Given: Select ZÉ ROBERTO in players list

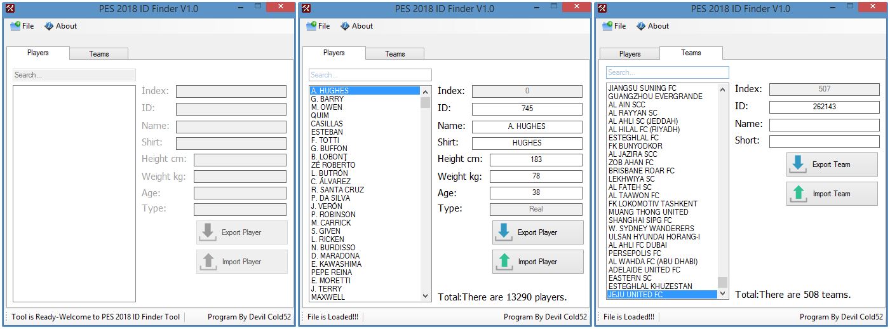Looking at the screenshot, I should coord(365,165).
